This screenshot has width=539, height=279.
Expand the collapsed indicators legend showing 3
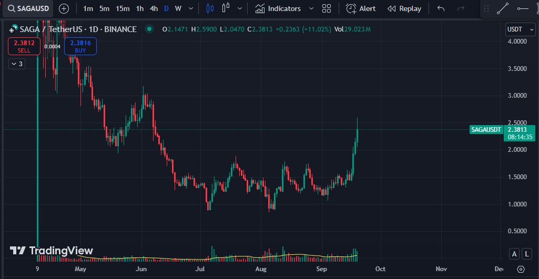click(x=17, y=64)
